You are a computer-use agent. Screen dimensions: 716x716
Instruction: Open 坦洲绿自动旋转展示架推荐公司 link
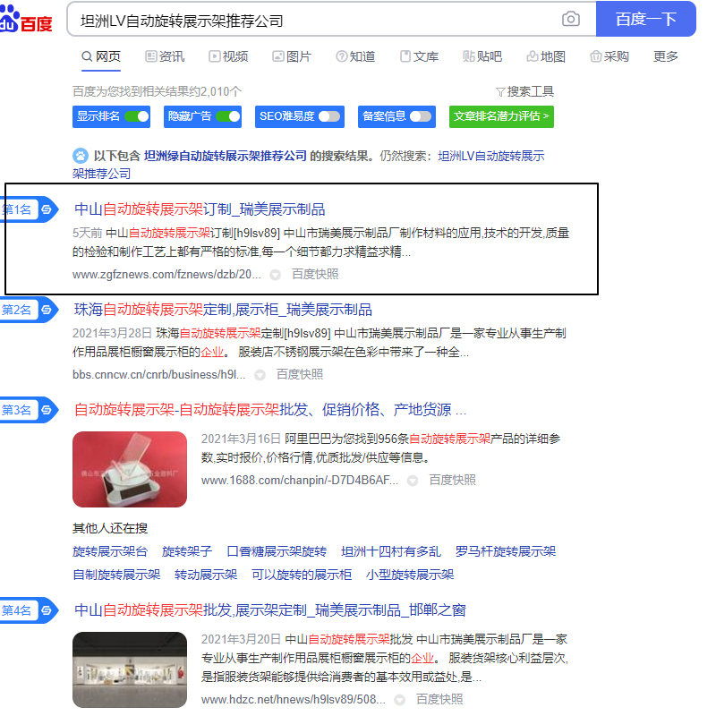(226, 156)
